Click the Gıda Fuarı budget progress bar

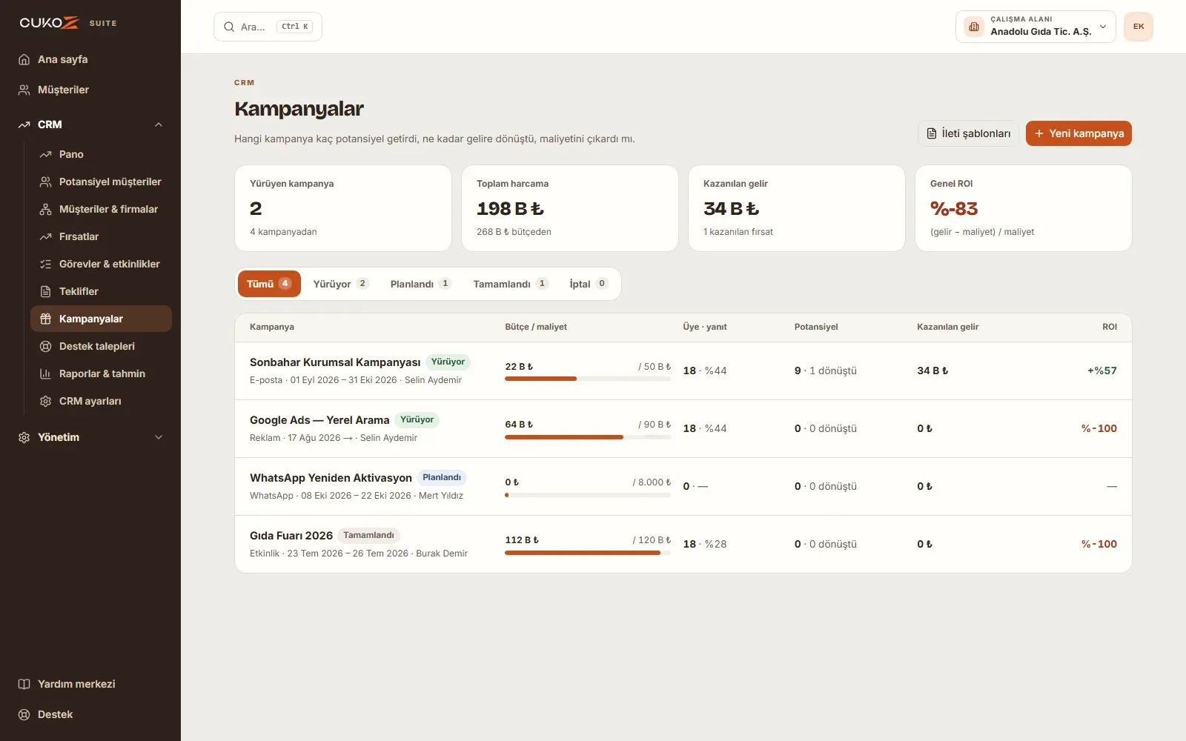588,552
